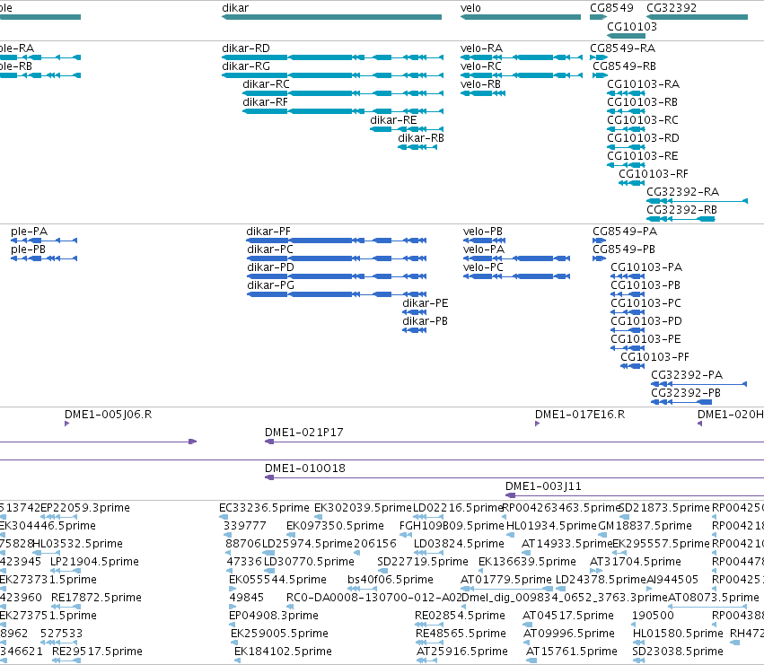The height and width of the screenshot is (665, 764).
Task: Open the dikar-RD transcript label
Action: click(246, 48)
